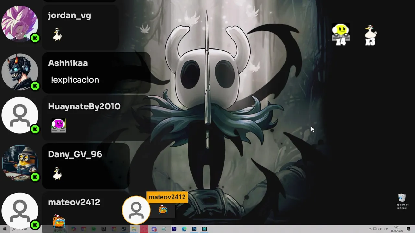Image resolution: width=415 pixels, height=233 pixels.
Task: Click the goose emote in jordan_vg's message
Action: [57, 35]
